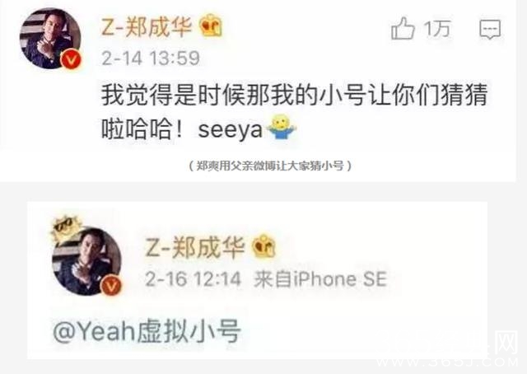Click the 来自iPhone SE source label
Screen dimensions: 527x374
pyautogui.click(x=320, y=279)
